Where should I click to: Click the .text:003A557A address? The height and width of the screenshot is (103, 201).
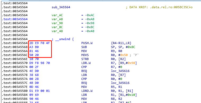point(15,79)
